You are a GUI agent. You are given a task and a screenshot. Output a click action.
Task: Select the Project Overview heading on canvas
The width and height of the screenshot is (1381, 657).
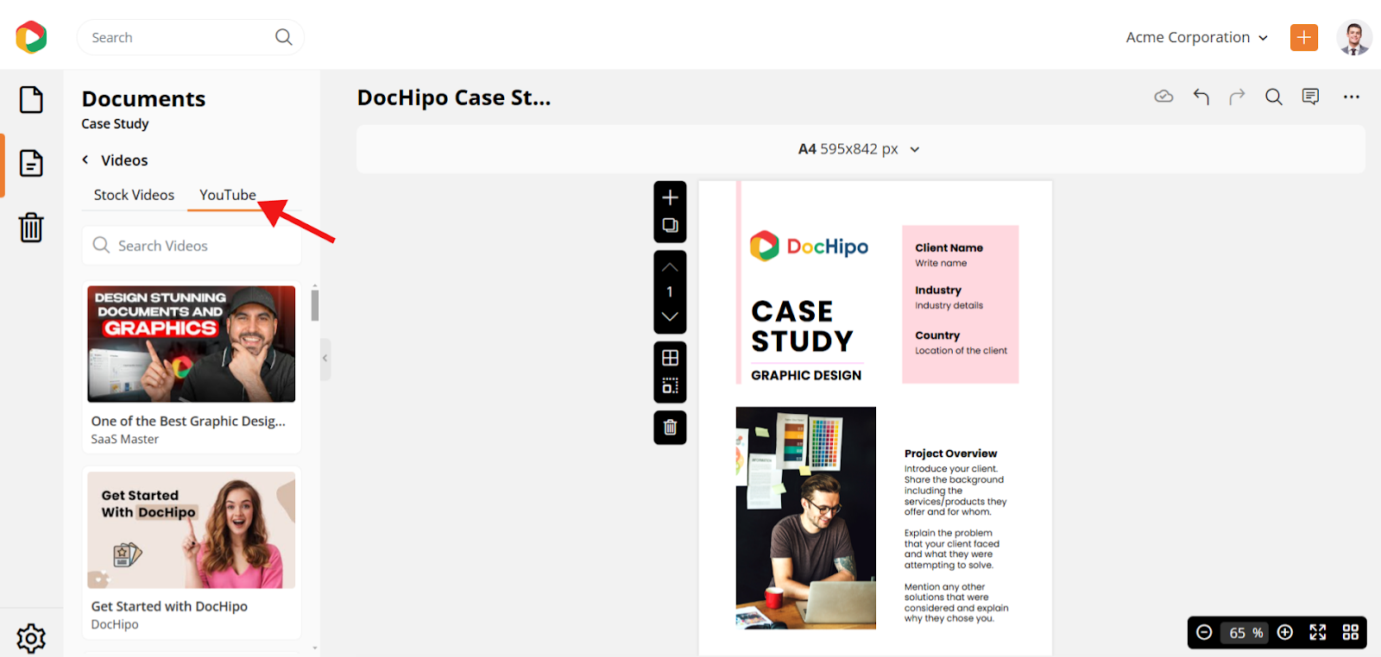(950, 454)
